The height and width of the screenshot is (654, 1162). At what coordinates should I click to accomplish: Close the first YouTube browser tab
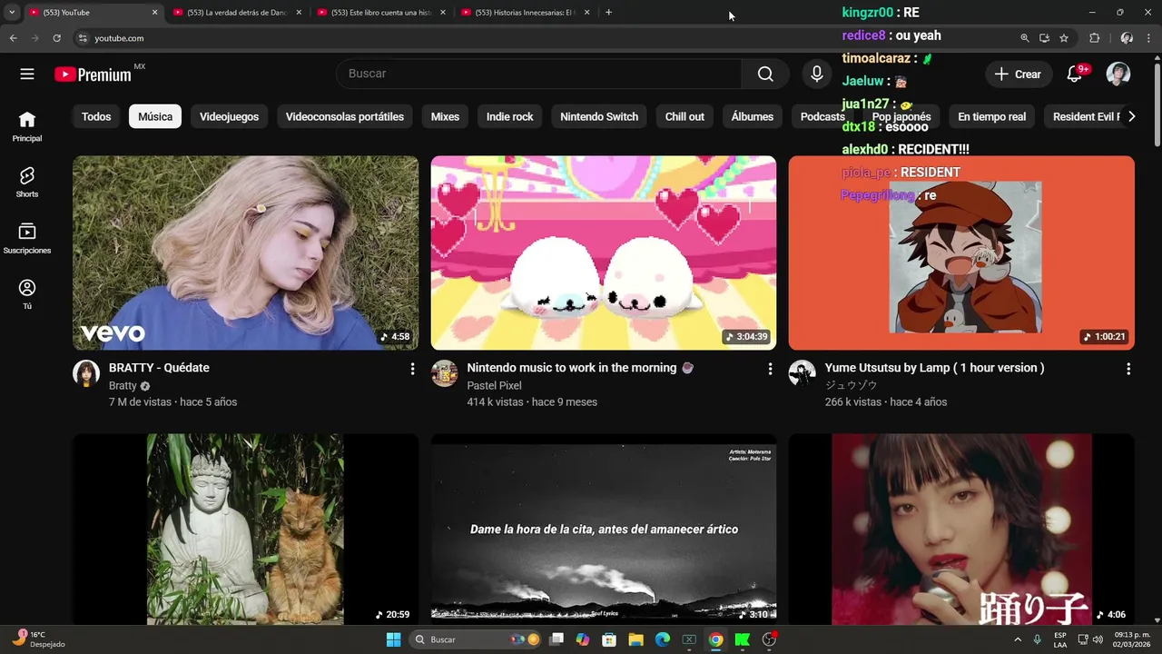click(x=154, y=13)
